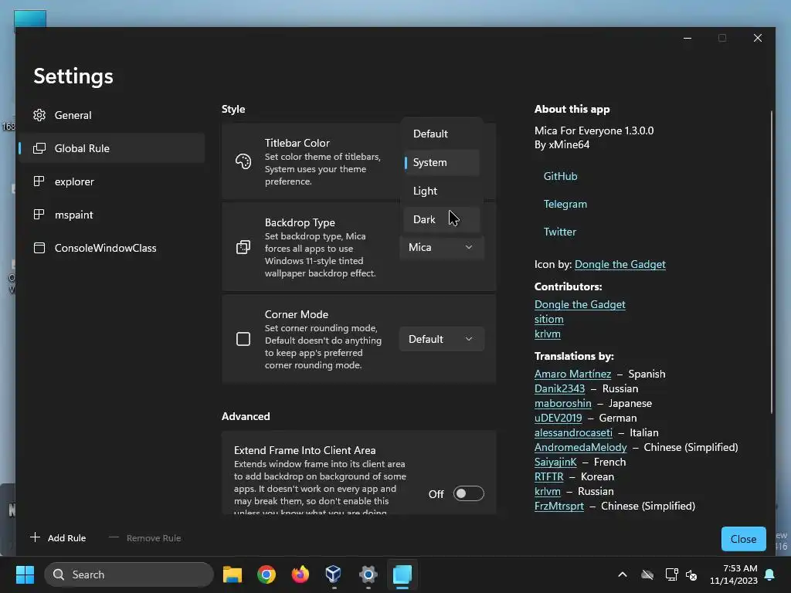Open the General settings page

coord(112,115)
